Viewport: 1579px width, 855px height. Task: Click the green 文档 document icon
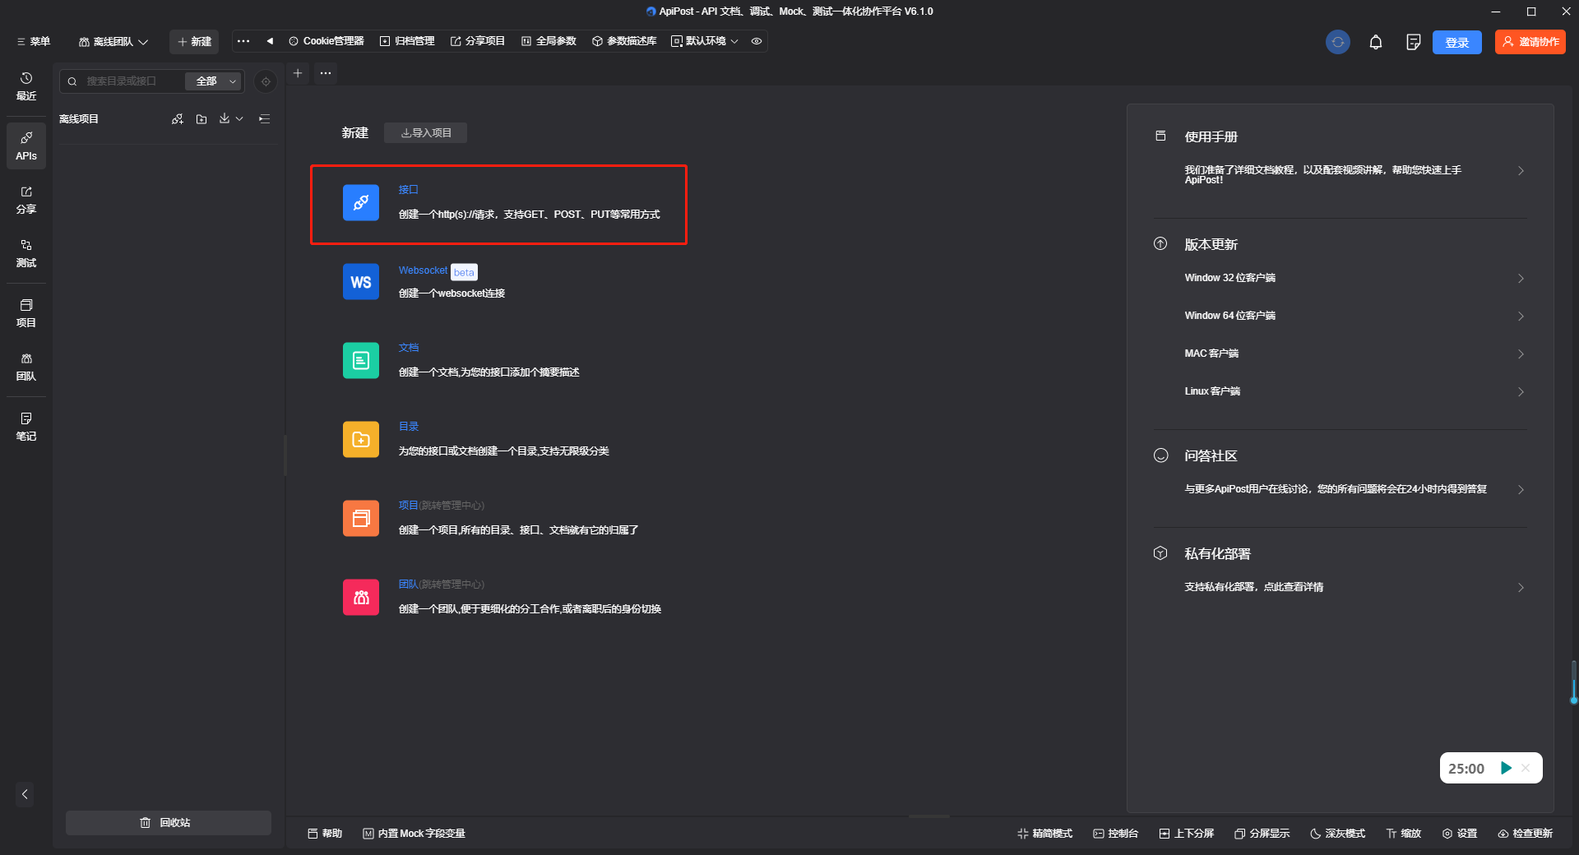coord(361,360)
